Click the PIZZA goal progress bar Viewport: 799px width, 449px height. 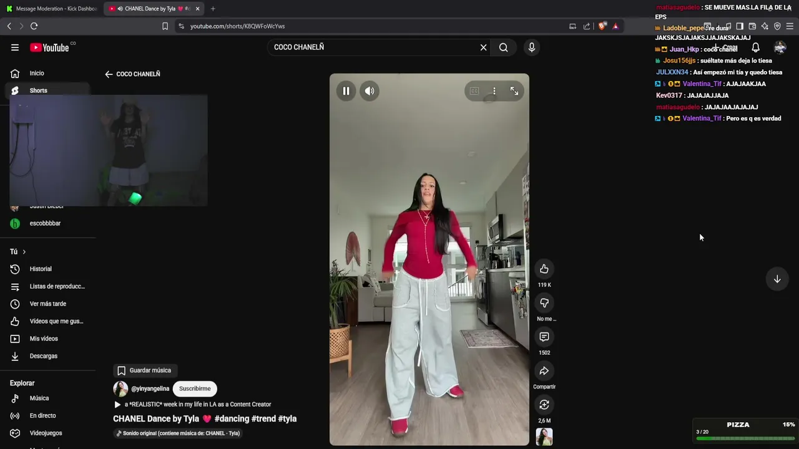click(745, 438)
